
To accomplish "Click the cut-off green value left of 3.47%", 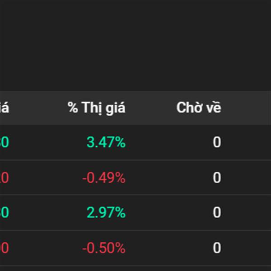I will (x=5, y=143).
